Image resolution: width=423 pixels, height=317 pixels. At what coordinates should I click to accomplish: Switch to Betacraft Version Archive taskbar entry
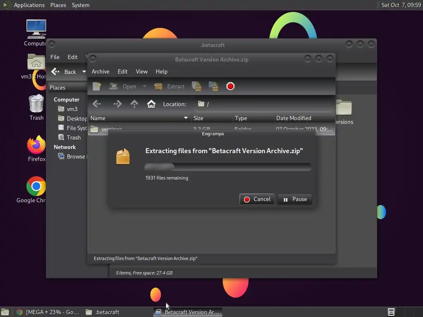click(x=188, y=312)
